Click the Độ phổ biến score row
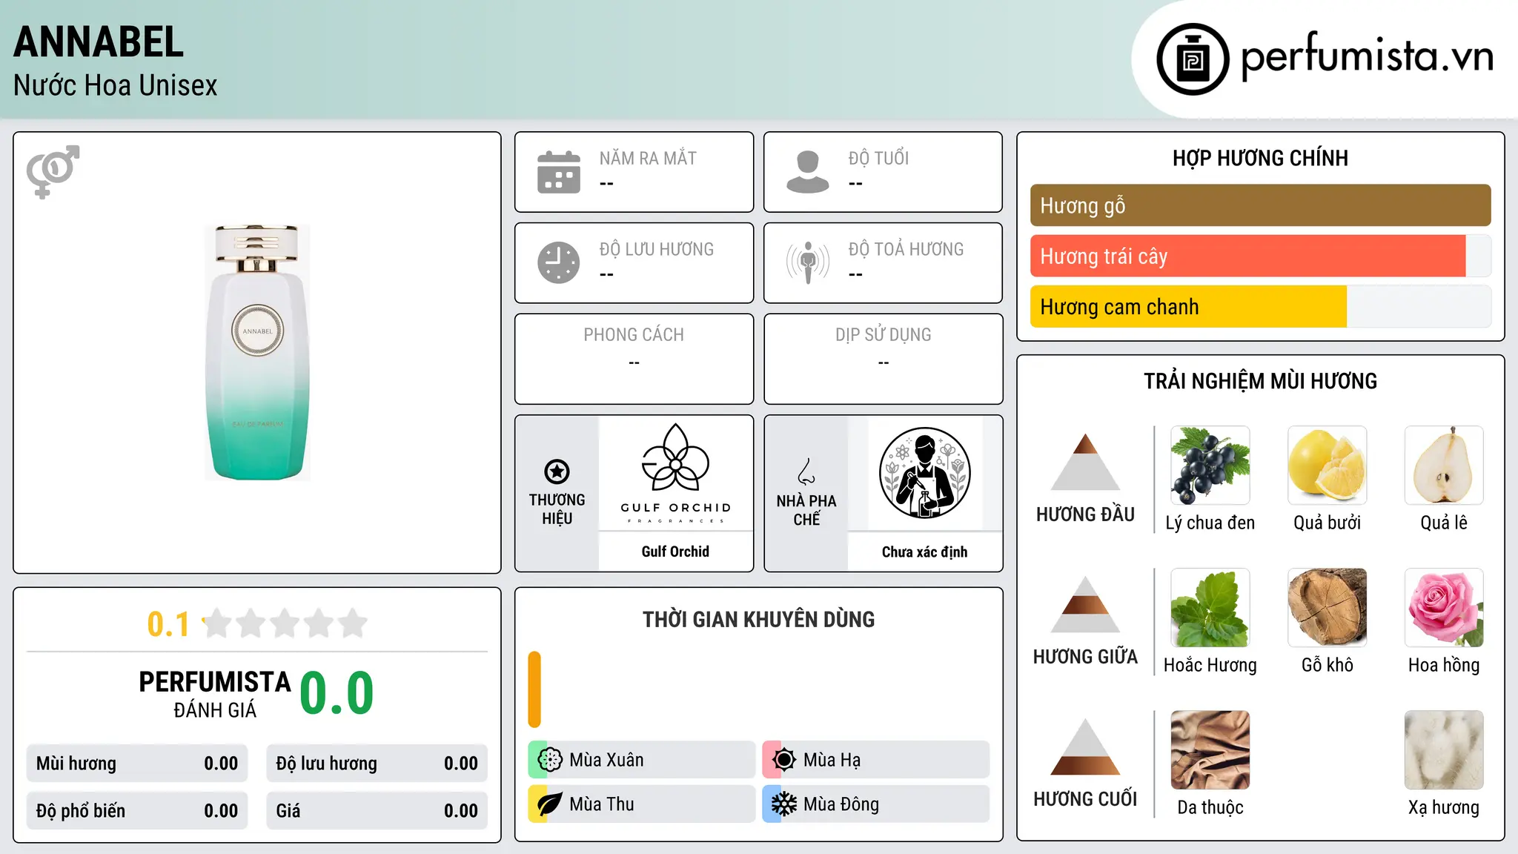 click(x=137, y=811)
